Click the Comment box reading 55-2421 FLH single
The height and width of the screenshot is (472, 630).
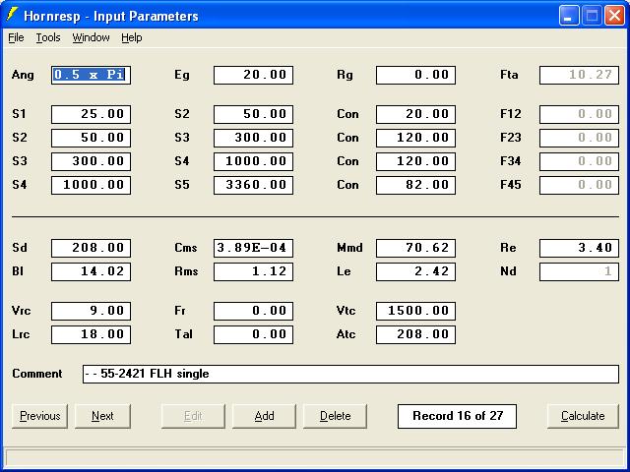(350, 374)
